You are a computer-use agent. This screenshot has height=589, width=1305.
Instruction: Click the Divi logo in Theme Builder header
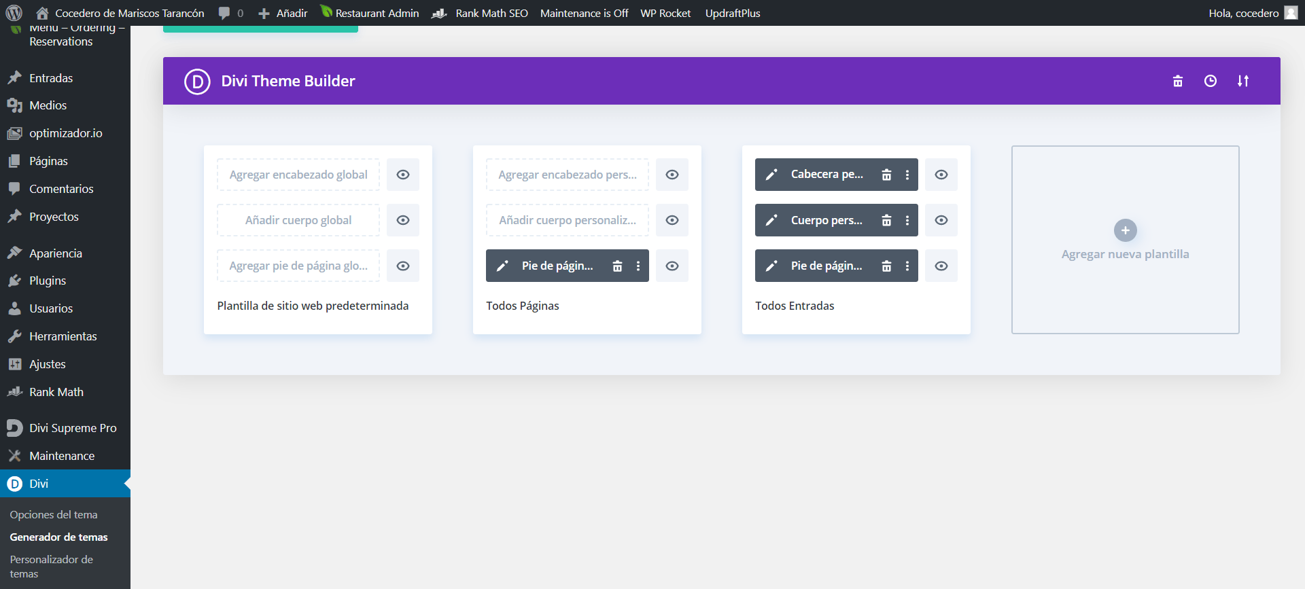pyautogui.click(x=197, y=82)
